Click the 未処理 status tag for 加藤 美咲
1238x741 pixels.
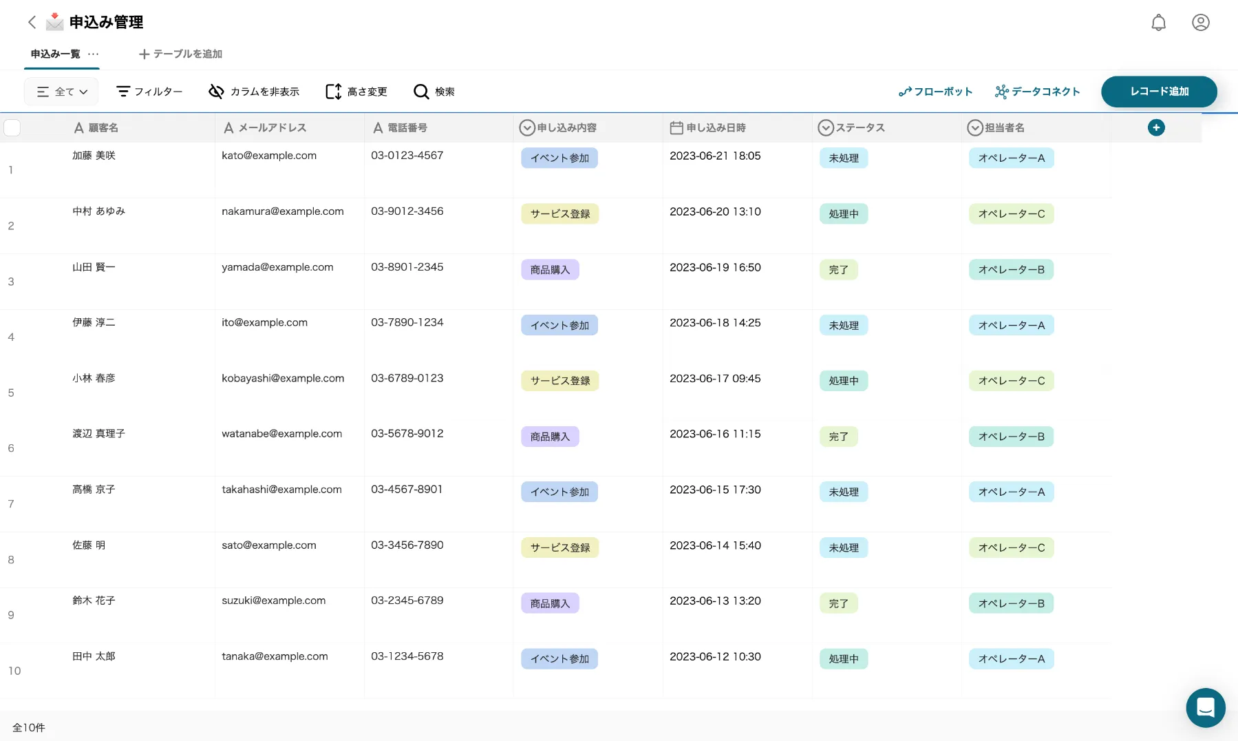coord(844,158)
